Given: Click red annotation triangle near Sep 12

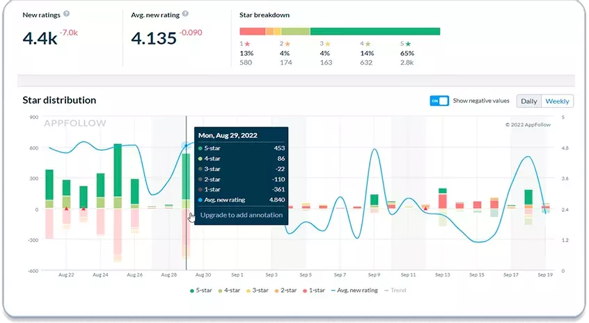Looking at the screenshot, I should point(425,208).
